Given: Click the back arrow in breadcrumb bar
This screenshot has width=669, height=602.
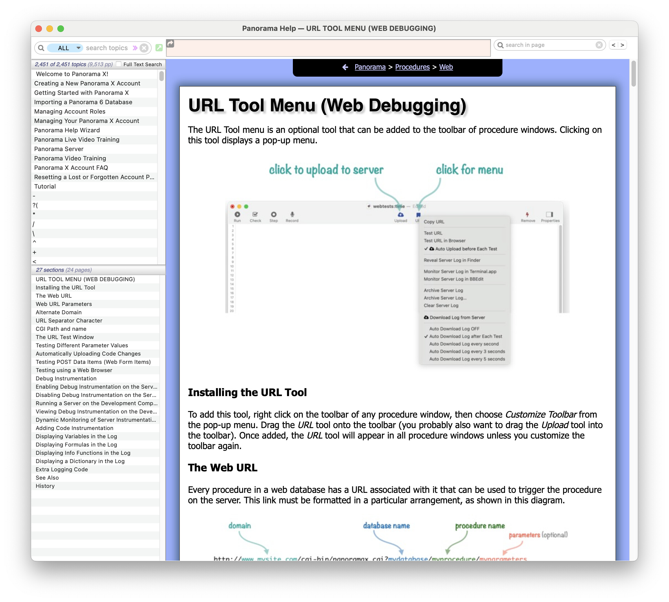Looking at the screenshot, I should click(x=345, y=67).
